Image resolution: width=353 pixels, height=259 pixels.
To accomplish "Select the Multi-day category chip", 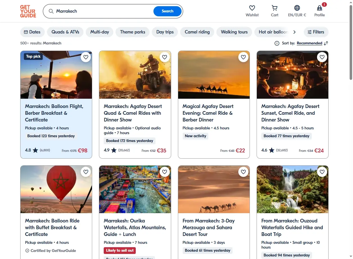I will (x=99, y=32).
